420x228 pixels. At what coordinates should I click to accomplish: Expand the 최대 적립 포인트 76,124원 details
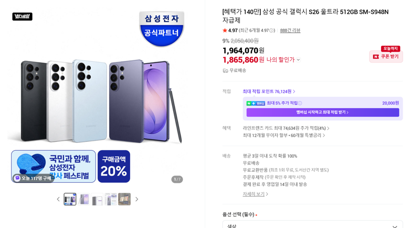click(x=269, y=91)
